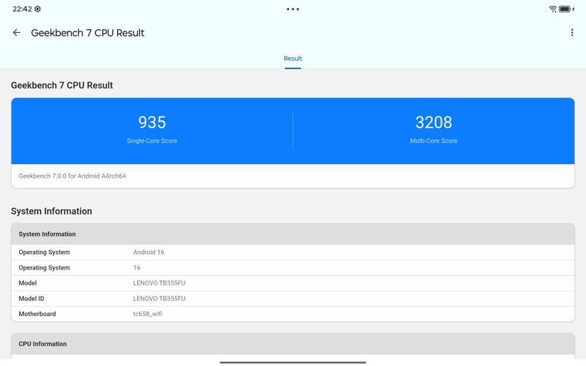This screenshot has height=366, width=586.
Task: Tap the multi-core score 3208
Action: click(434, 122)
